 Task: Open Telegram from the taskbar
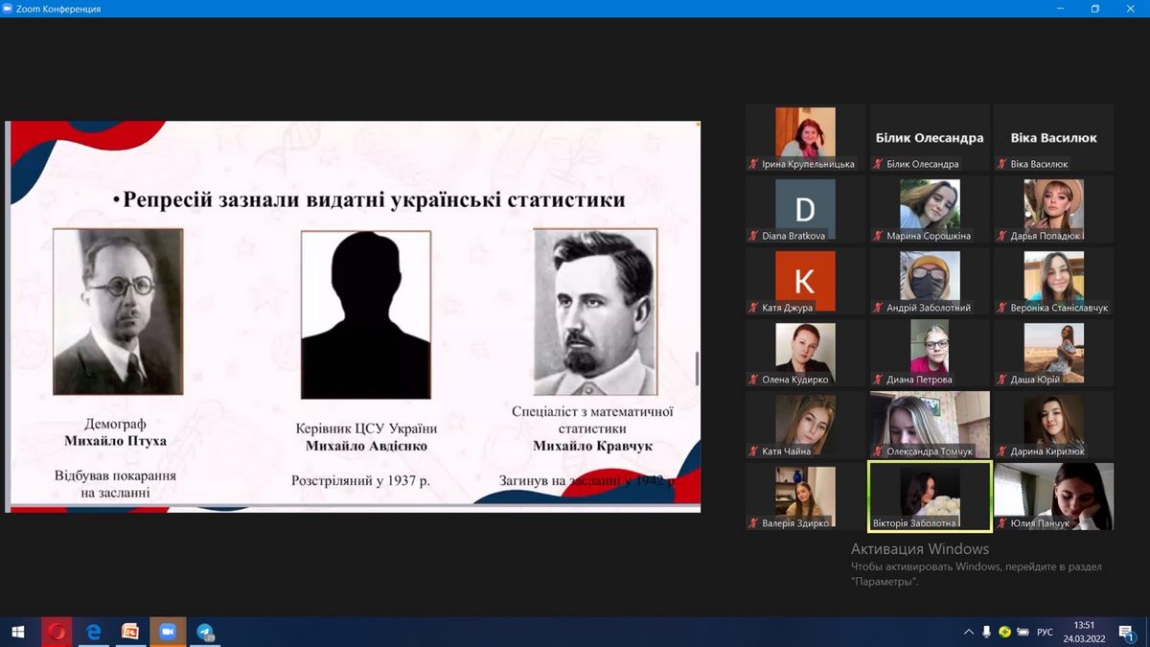click(205, 632)
